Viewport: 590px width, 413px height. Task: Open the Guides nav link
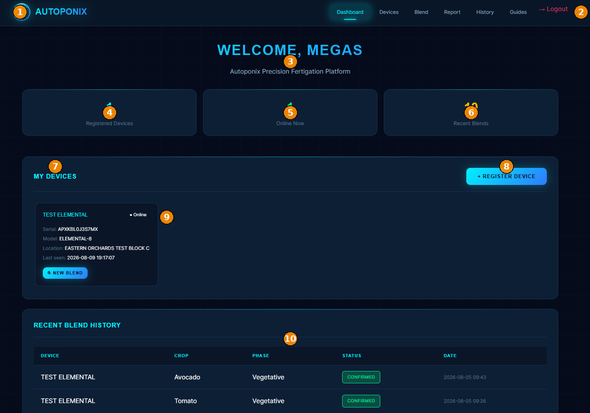(x=518, y=12)
